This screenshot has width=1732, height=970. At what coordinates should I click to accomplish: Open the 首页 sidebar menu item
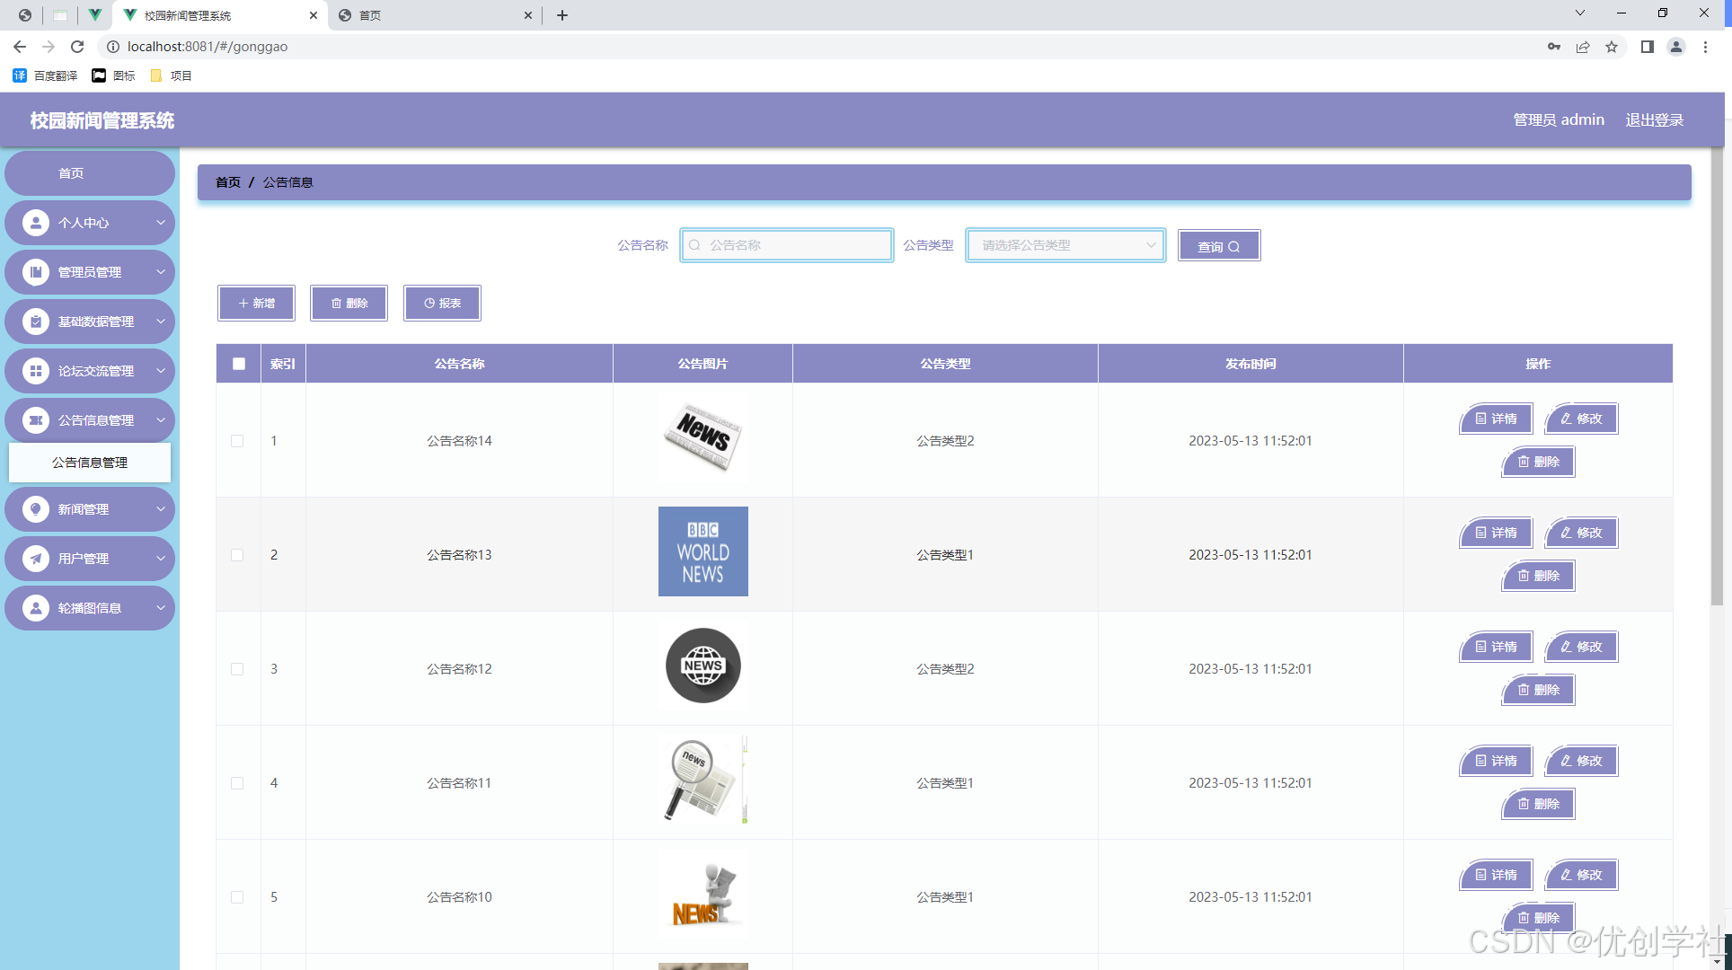click(72, 173)
